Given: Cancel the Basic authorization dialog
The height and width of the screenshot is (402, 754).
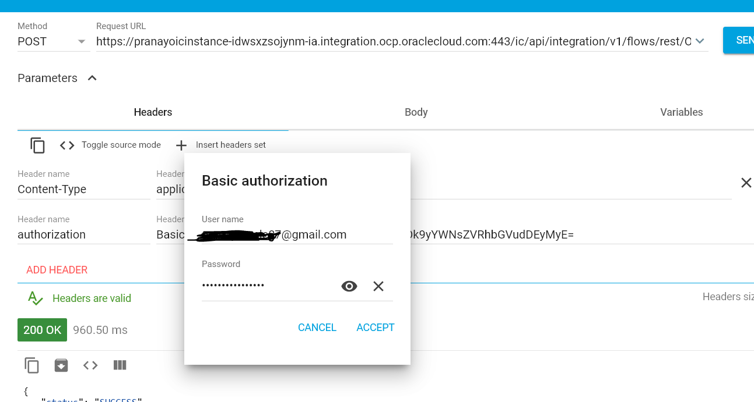Looking at the screenshot, I should point(317,327).
